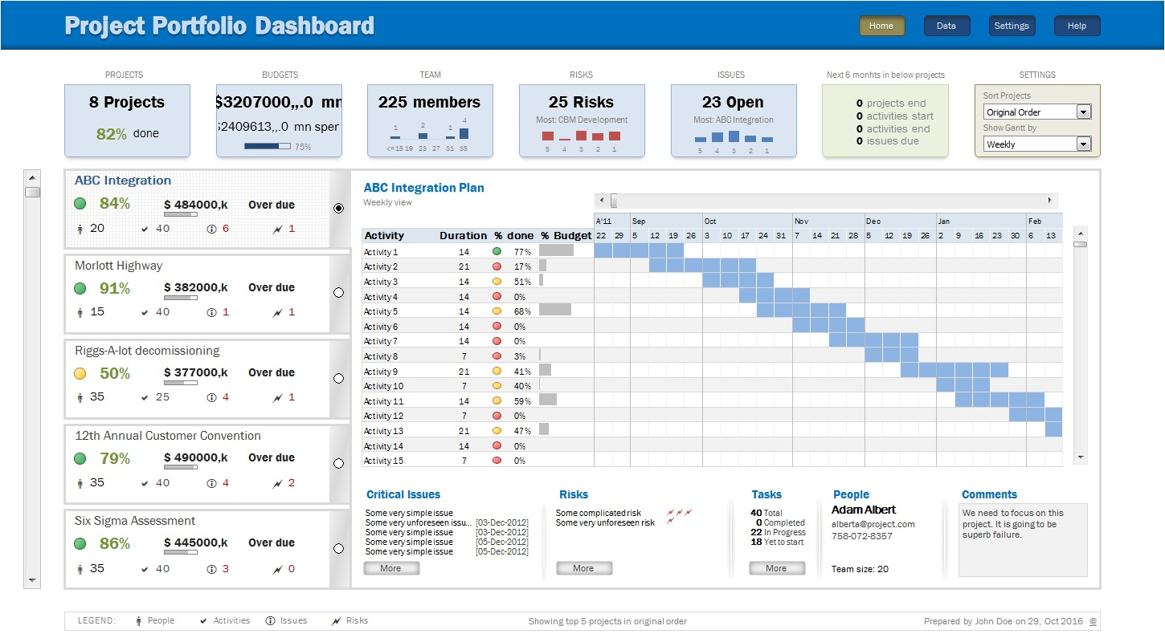Select the radio button for 12th Annual Customer Convention
This screenshot has width=1165, height=638.
click(x=339, y=463)
